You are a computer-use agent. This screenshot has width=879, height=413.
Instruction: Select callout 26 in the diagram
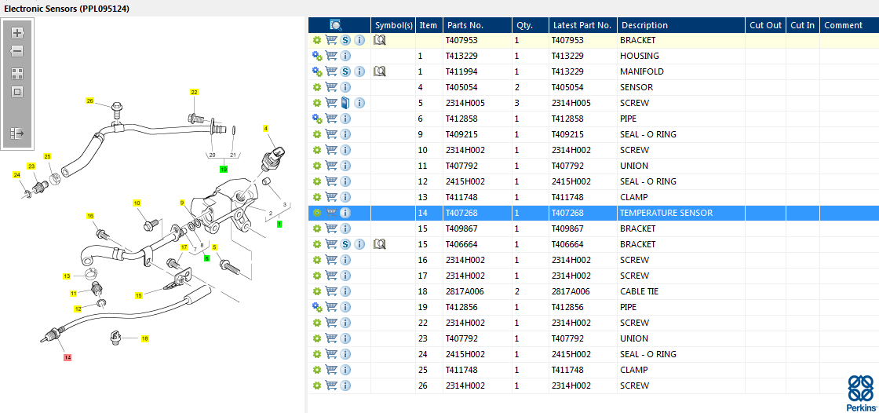89,101
